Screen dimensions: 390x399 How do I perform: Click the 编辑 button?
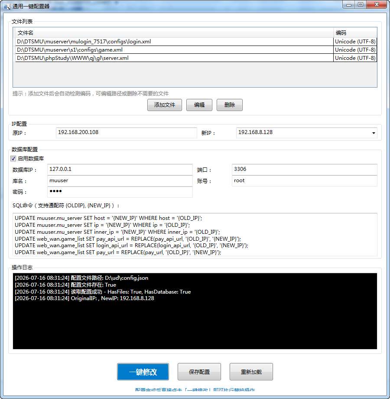pyautogui.click(x=199, y=105)
